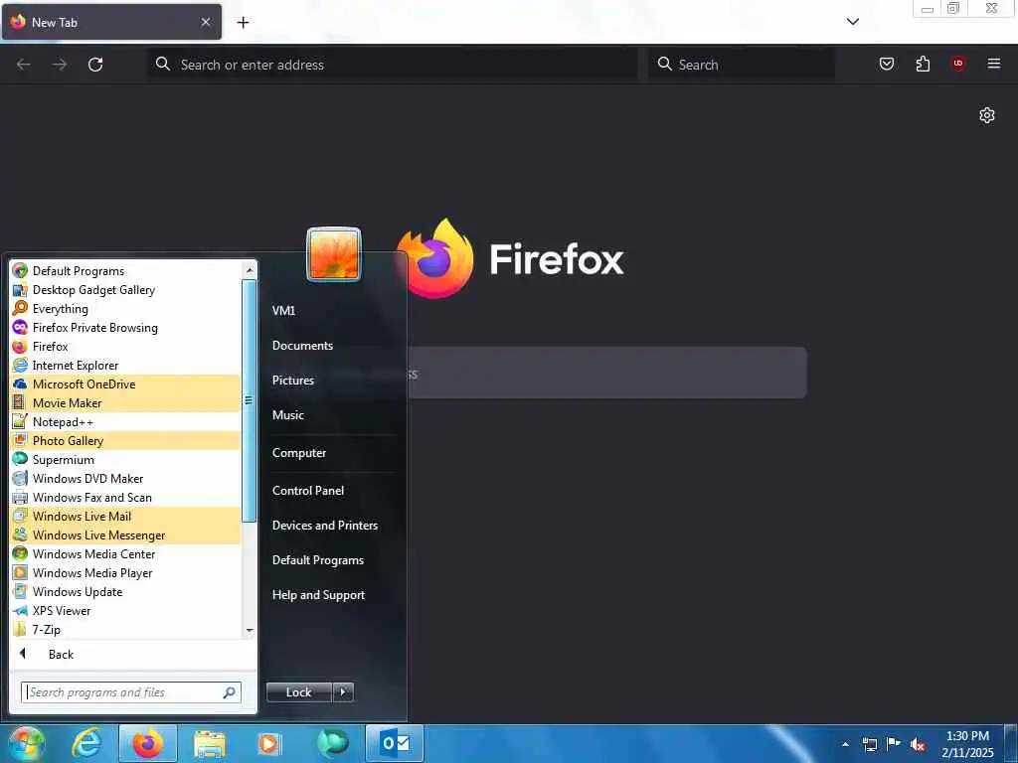Expand the 7-Zip folder
The width and height of the screenshot is (1018, 763).
pyautogui.click(x=126, y=628)
